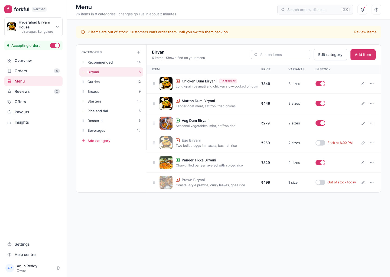
Task: Click the plus icon beside CATEGORIES
Action: point(139,52)
